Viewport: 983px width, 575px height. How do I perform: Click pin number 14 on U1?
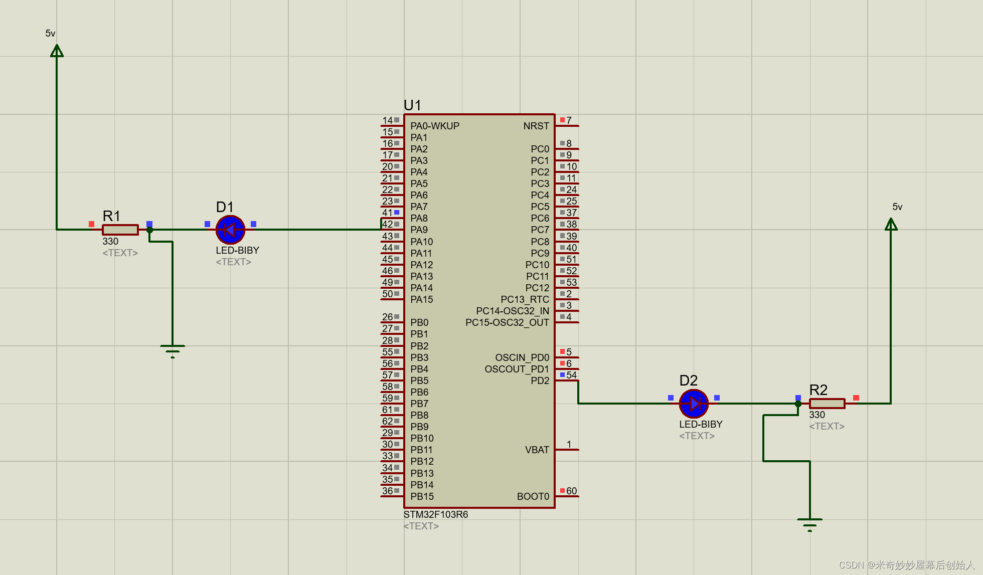click(x=388, y=120)
